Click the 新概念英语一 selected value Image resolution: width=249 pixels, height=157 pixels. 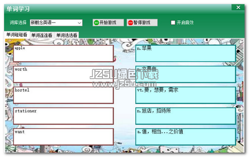(x=43, y=23)
